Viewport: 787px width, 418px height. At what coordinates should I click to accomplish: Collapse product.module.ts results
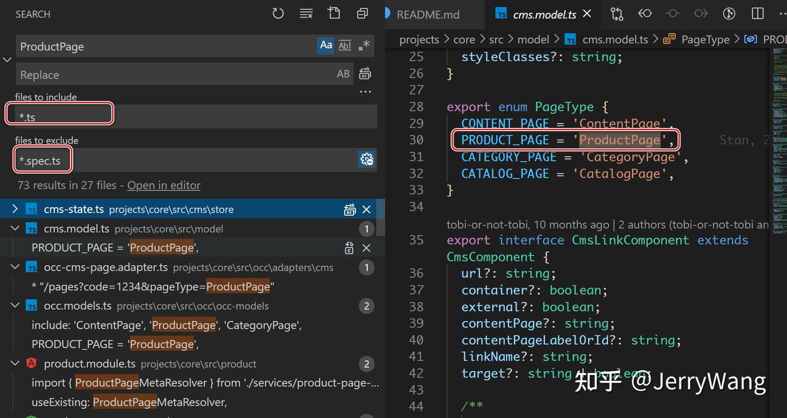15,364
